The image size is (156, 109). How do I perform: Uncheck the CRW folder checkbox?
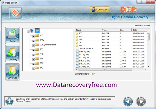[x=34, y=41]
